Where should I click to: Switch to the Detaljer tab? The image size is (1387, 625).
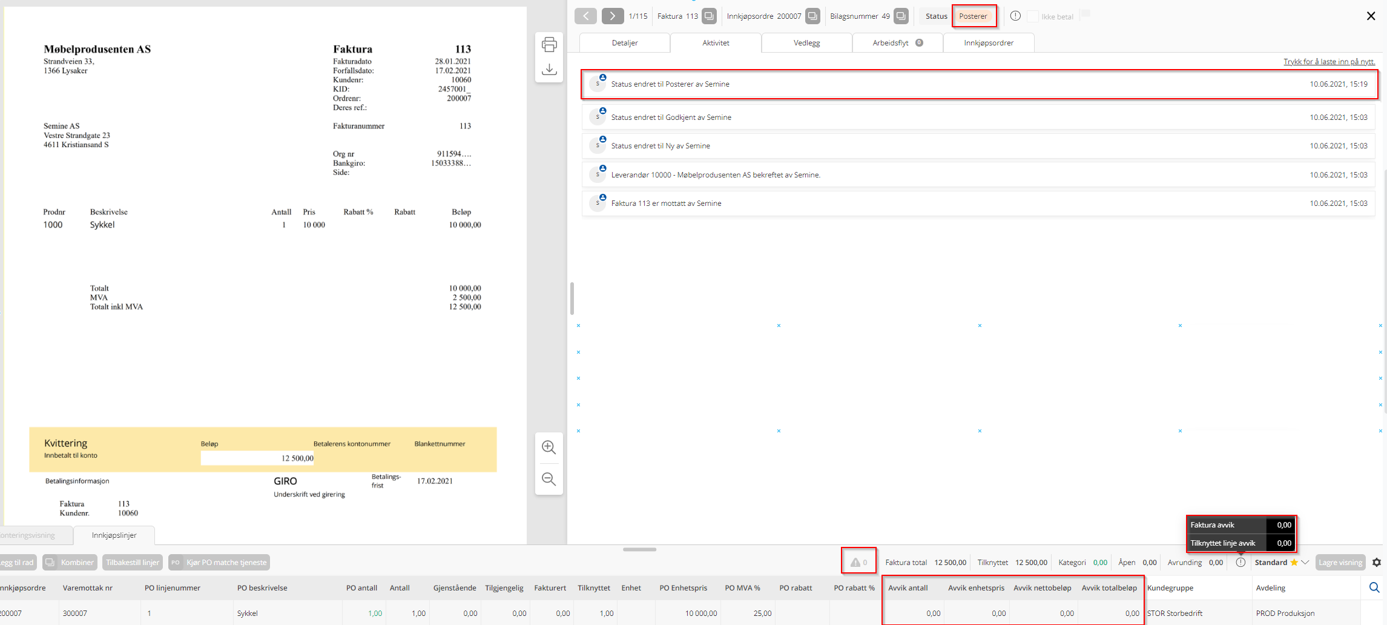624,43
